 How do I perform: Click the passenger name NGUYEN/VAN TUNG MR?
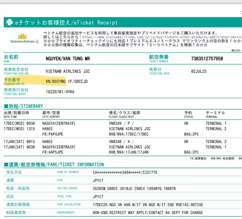click(x=68, y=59)
